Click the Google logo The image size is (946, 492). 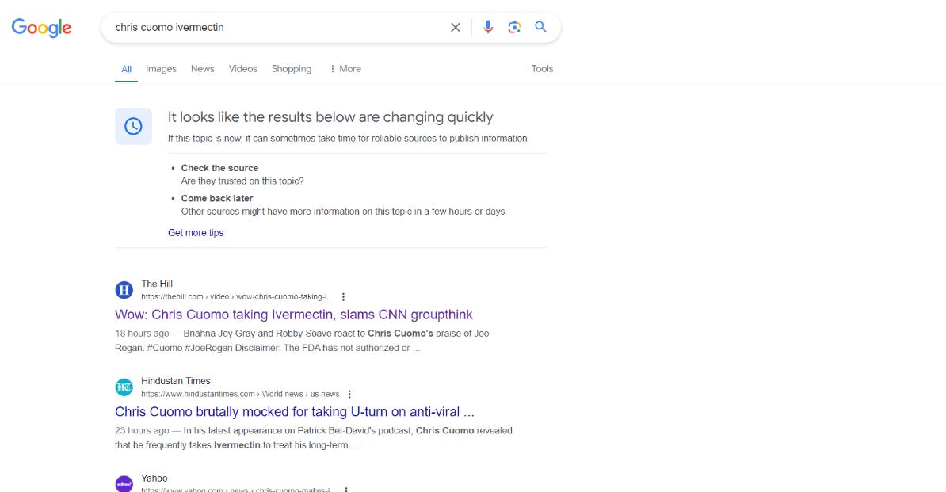(42, 27)
